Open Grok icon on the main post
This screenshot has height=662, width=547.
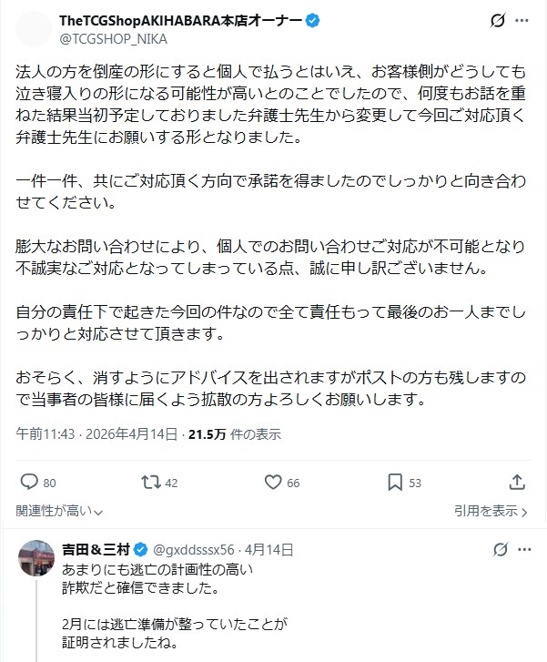pos(497,21)
